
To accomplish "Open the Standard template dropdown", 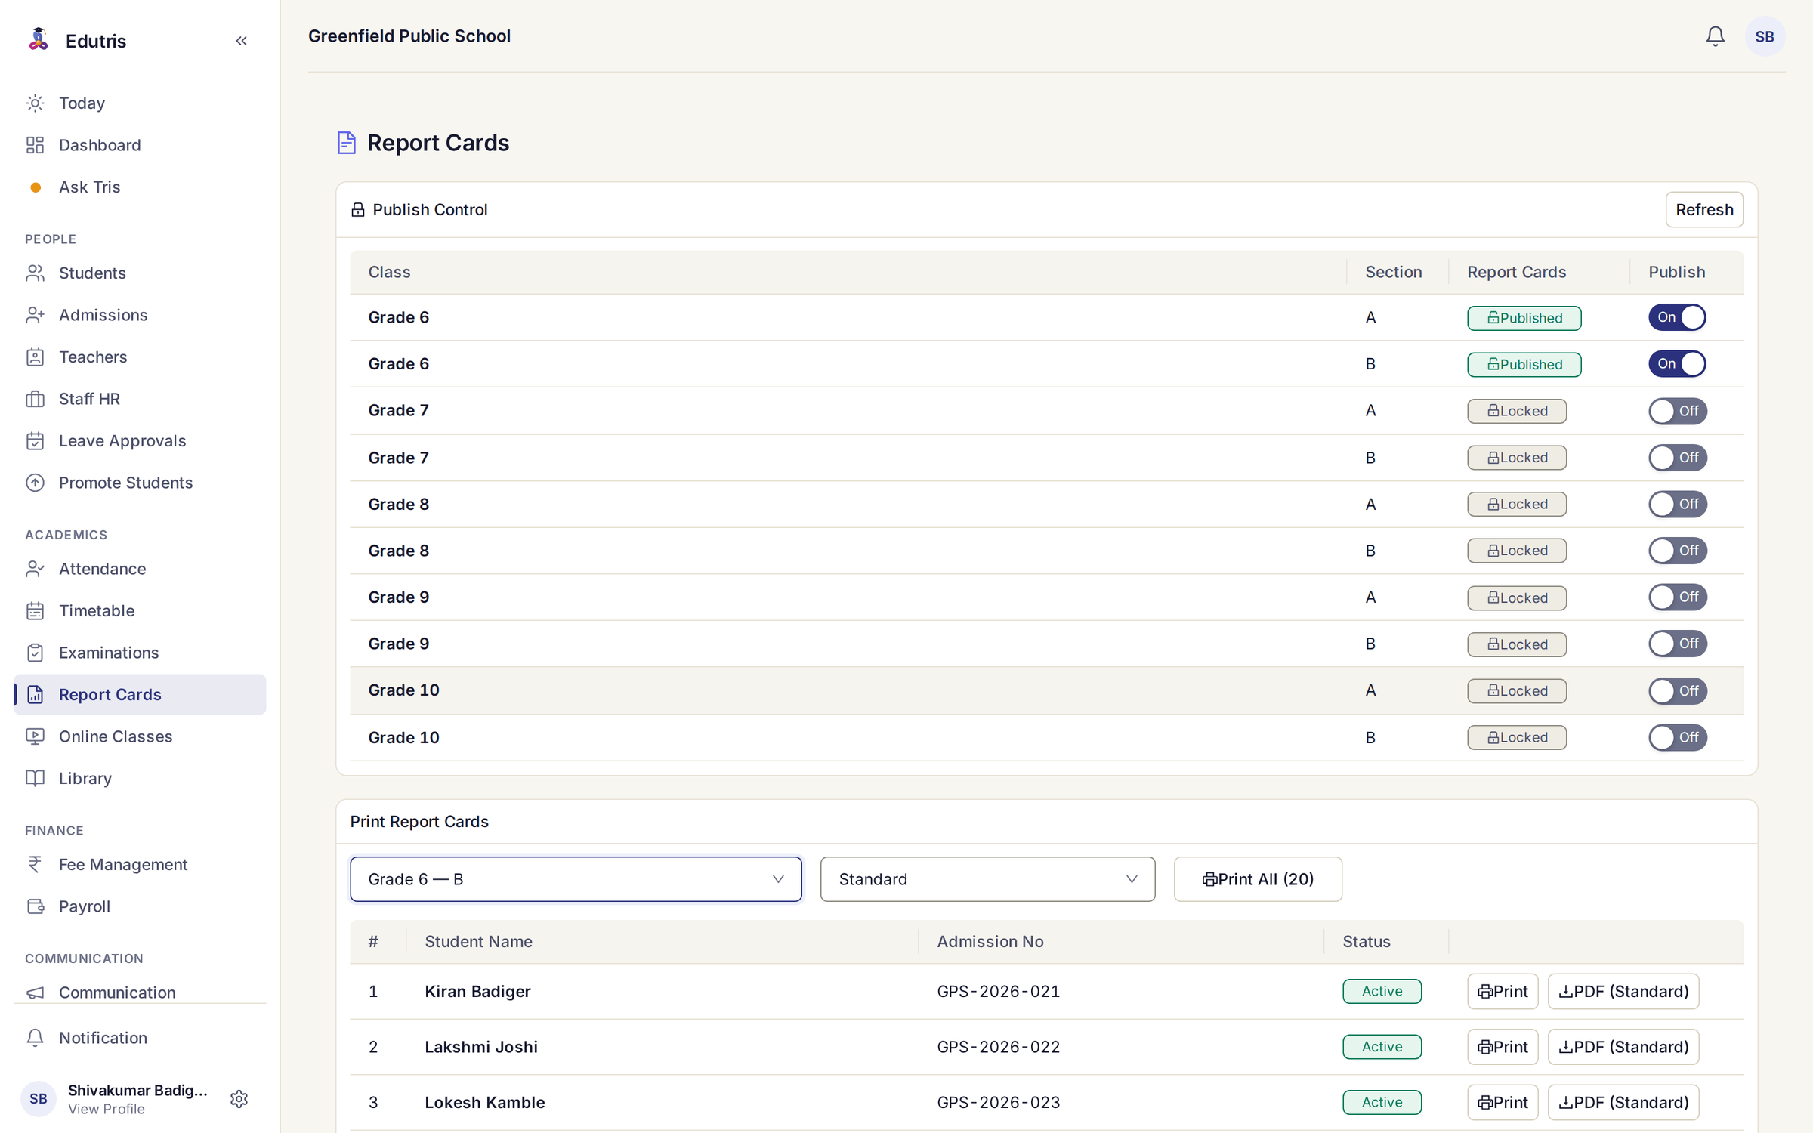I will [x=987, y=879].
